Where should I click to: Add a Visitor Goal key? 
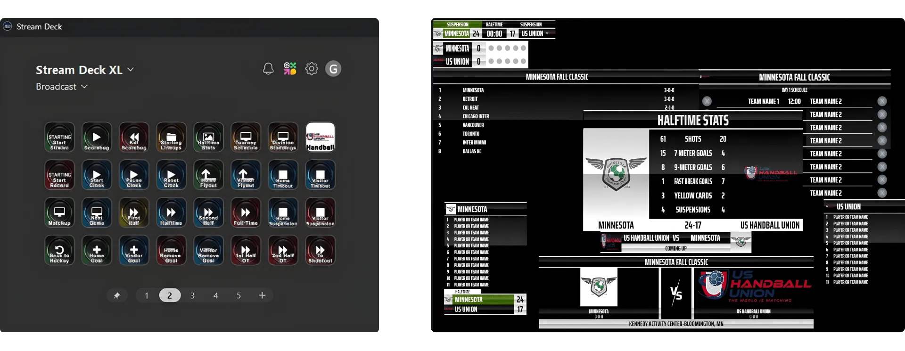pyautogui.click(x=134, y=250)
